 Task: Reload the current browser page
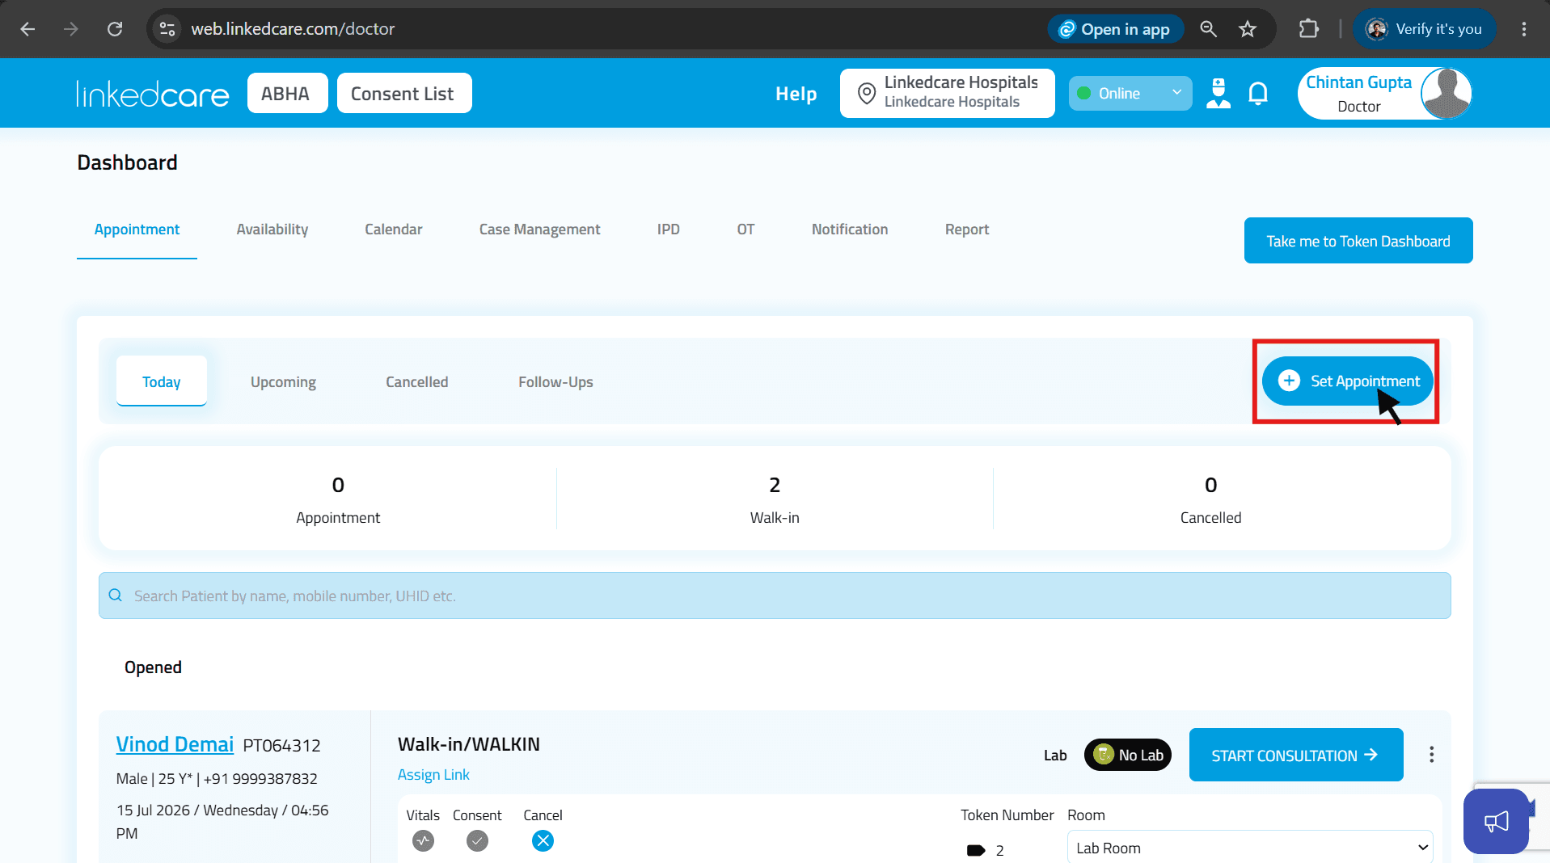pos(115,29)
